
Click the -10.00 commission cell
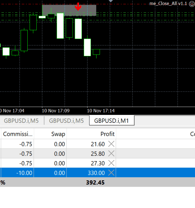pyautogui.click(x=18, y=173)
